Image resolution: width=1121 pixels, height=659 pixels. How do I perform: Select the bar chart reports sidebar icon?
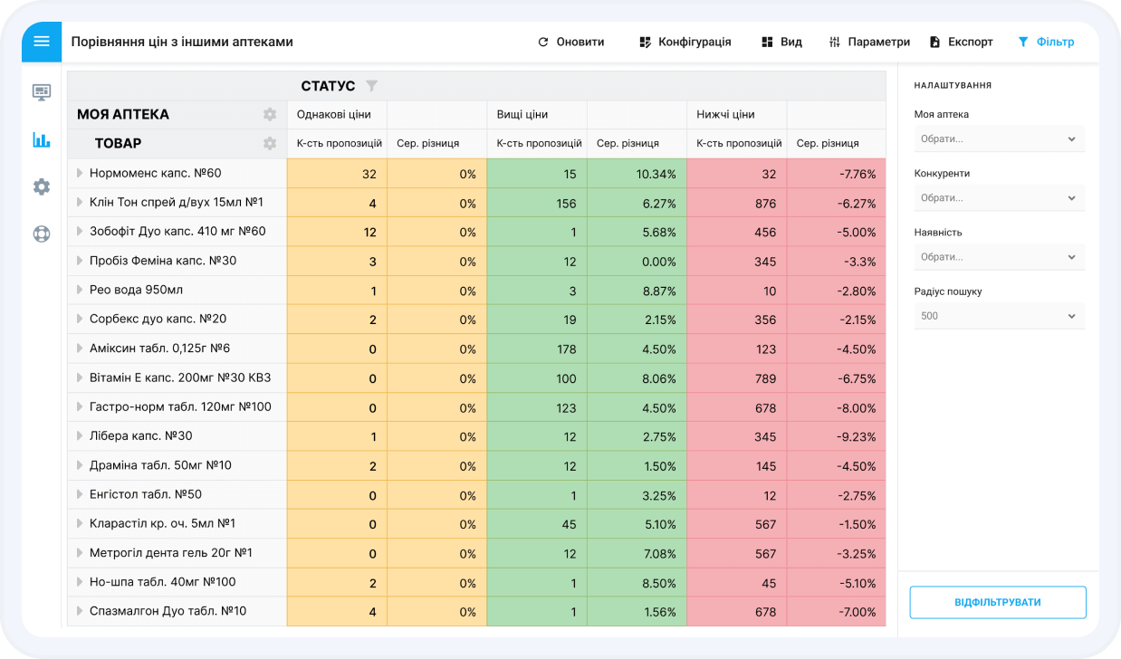42,139
